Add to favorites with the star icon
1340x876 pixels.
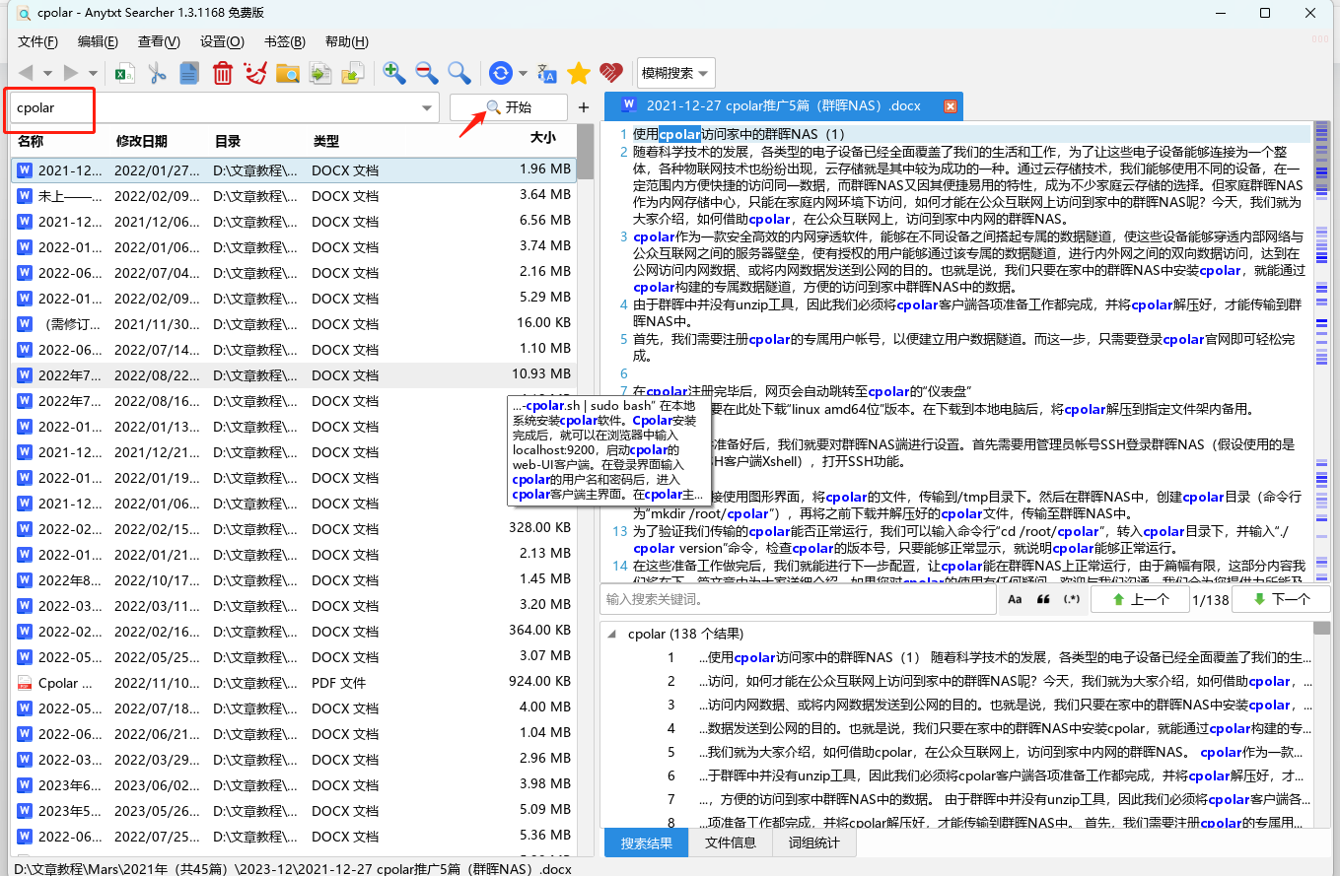[580, 72]
